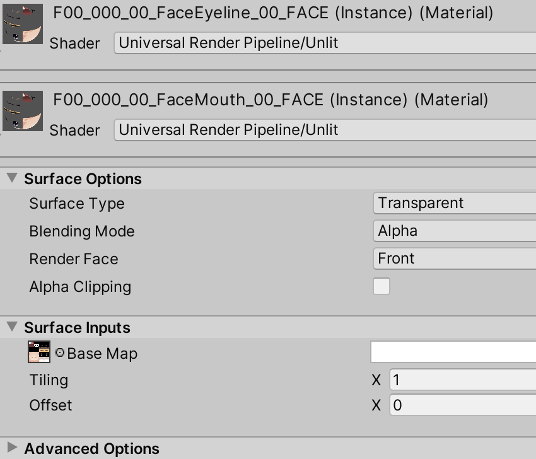Click the Tiling X input field
The height and width of the screenshot is (459, 536).
tap(462, 380)
